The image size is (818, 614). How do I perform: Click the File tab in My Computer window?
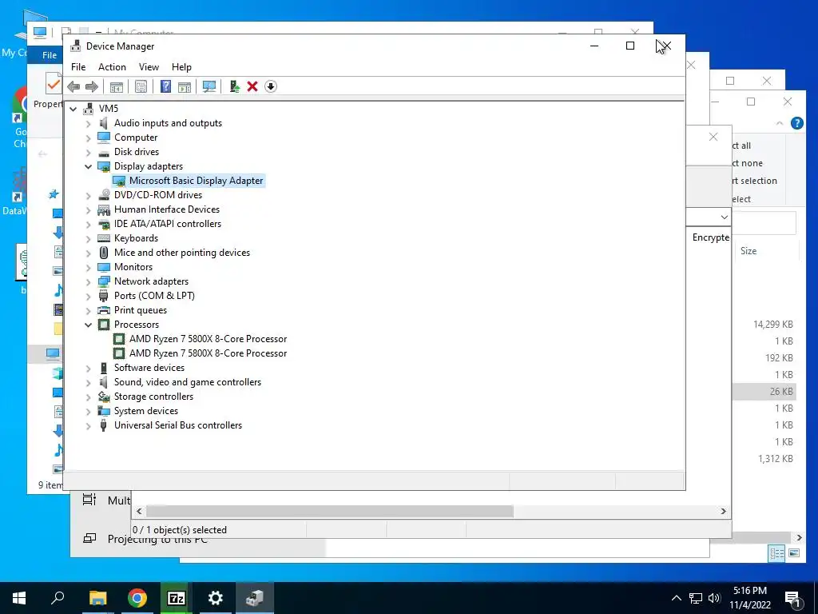pyautogui.click(x=50, y=55)
